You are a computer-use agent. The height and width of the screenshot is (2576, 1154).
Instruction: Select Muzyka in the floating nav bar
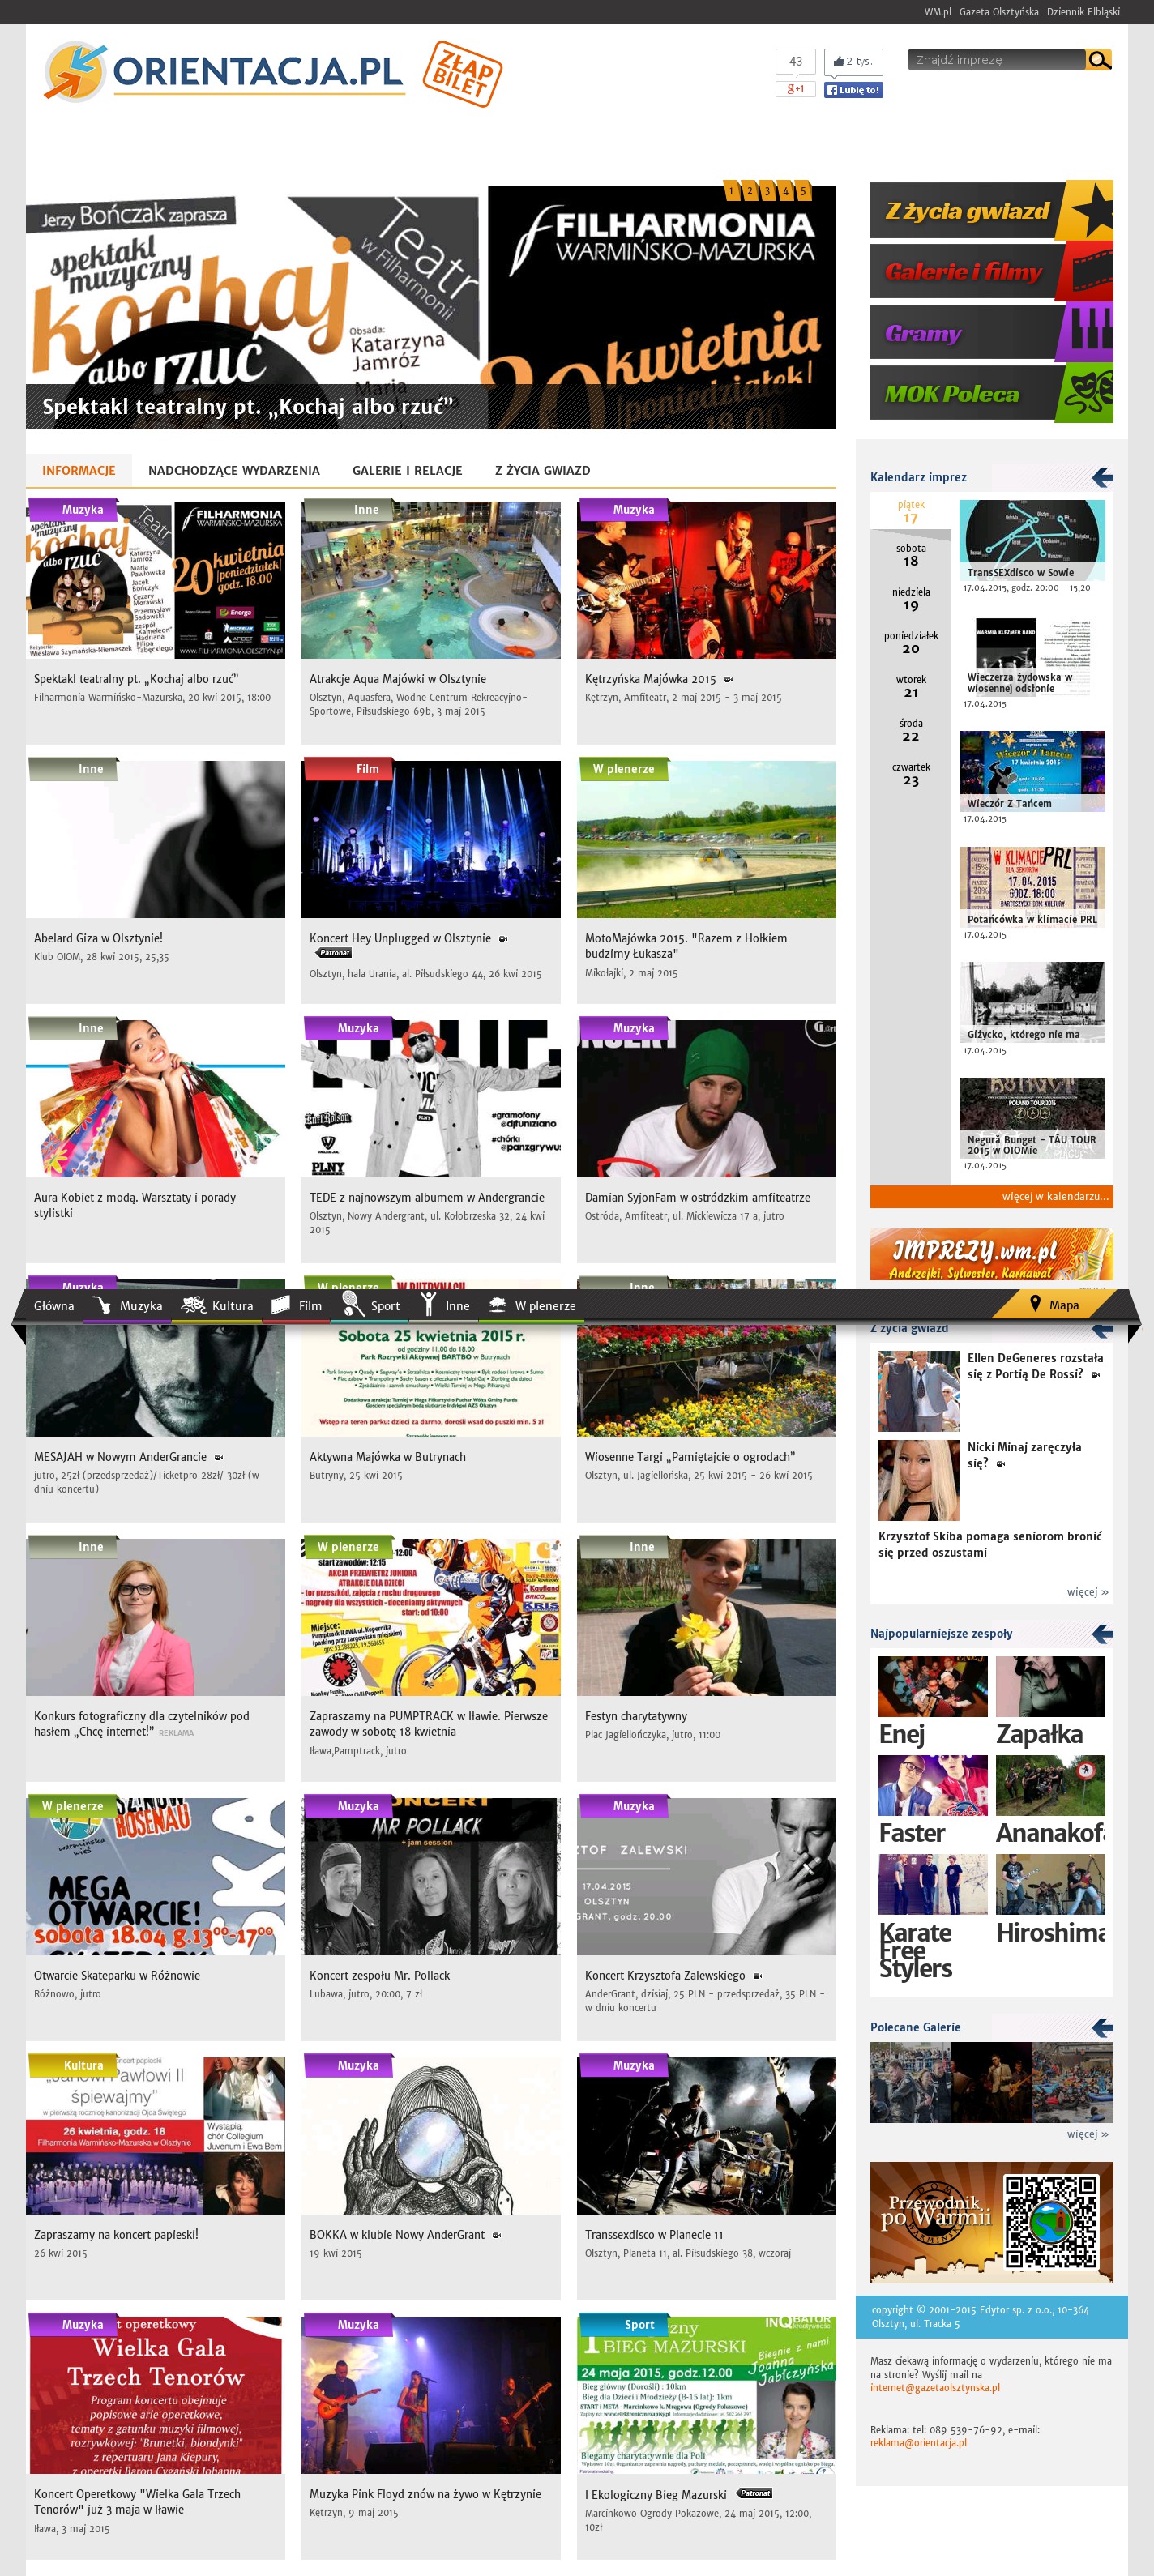coord(127,1306)
